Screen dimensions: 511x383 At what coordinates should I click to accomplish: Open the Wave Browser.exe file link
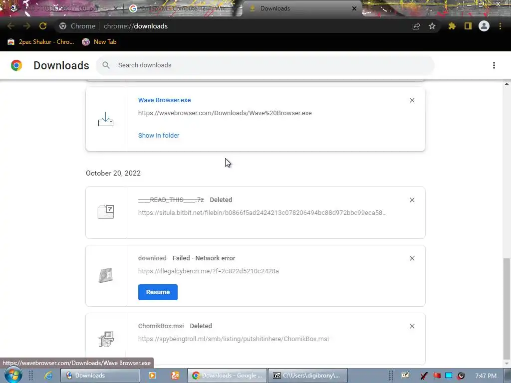pos(165,100)
